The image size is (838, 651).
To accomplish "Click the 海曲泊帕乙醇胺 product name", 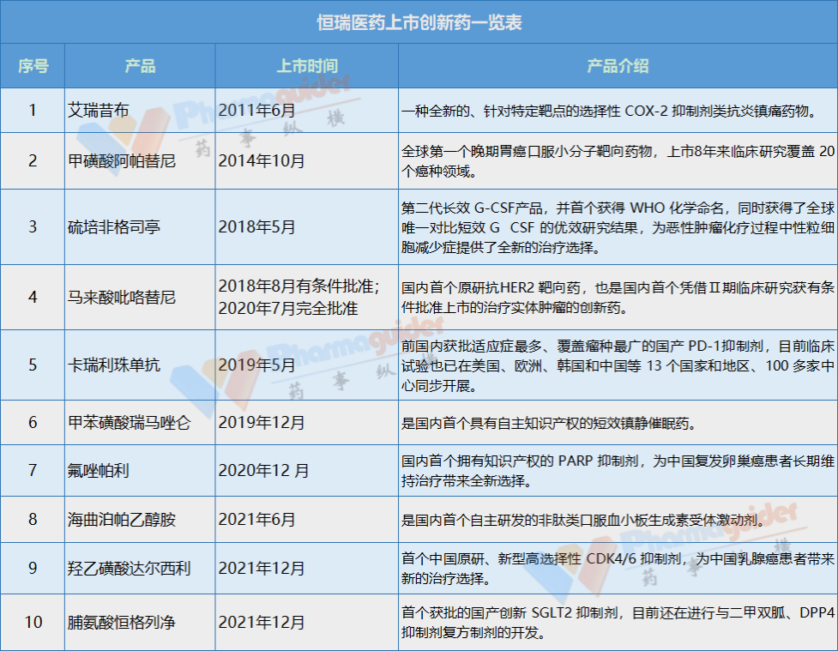I will coord(122,520).
